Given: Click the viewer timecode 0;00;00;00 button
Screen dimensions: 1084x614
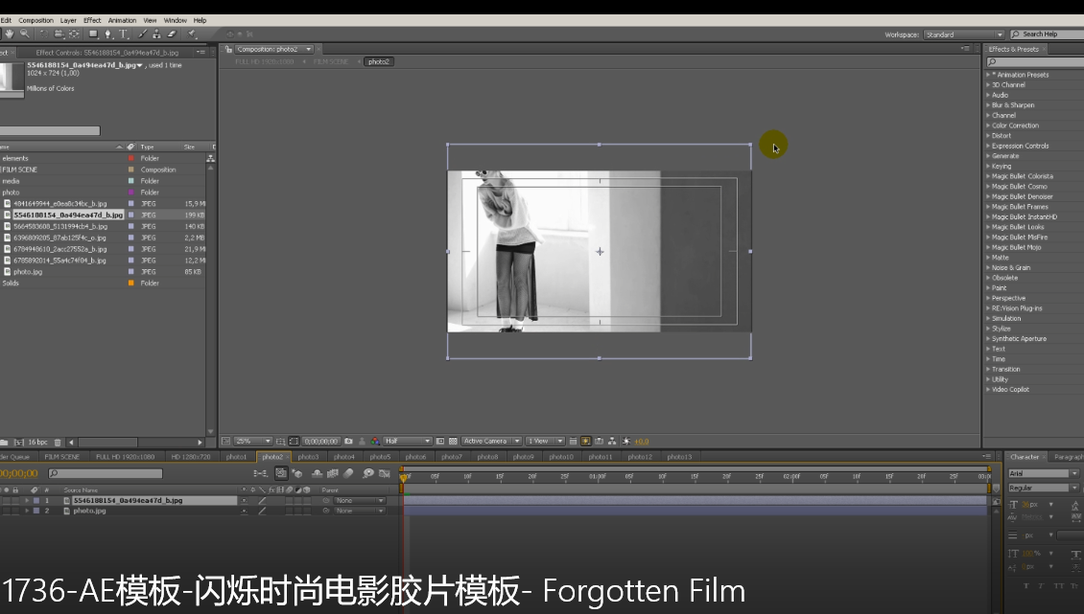Looking at the screenshot, I should click(x=321, y=442).
